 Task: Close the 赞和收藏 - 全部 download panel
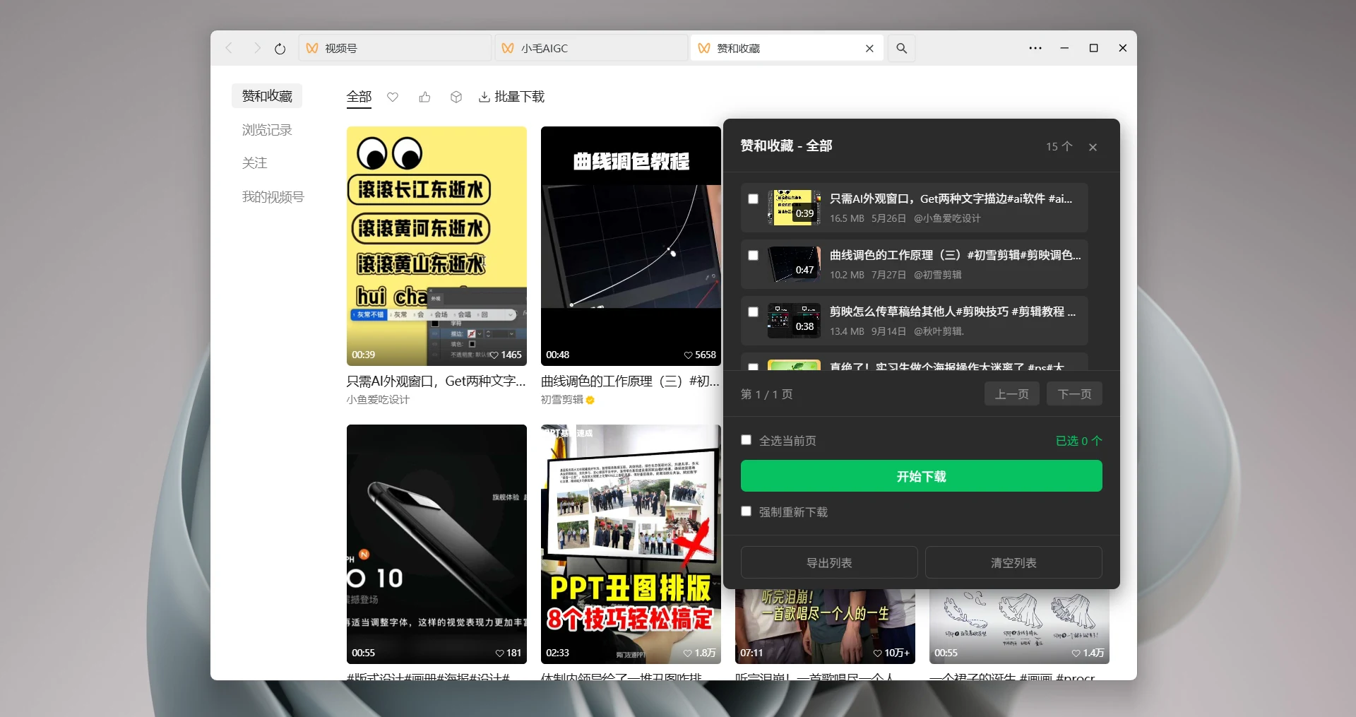(x=1093, y=147)
